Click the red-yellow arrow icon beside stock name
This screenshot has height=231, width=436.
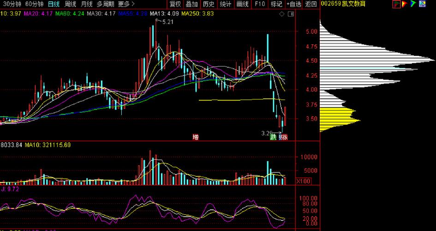pyautogui.click(x=406, y=4)
